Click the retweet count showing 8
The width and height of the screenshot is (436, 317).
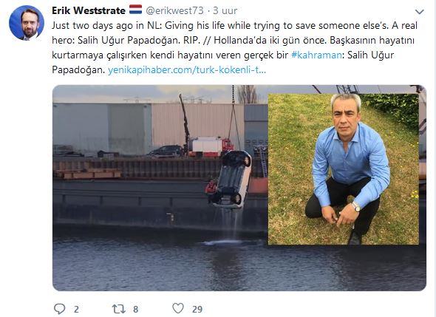136,309
